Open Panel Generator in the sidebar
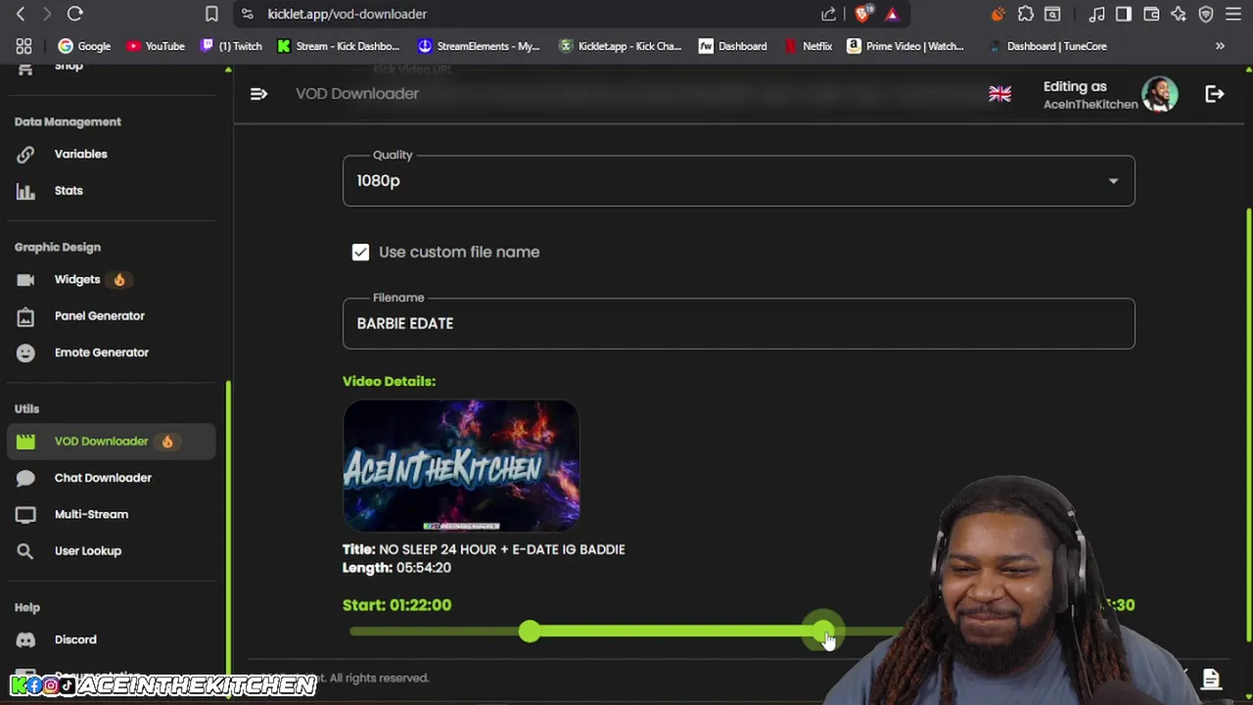Screen dimensions: 1253x705 pos(112,315)
